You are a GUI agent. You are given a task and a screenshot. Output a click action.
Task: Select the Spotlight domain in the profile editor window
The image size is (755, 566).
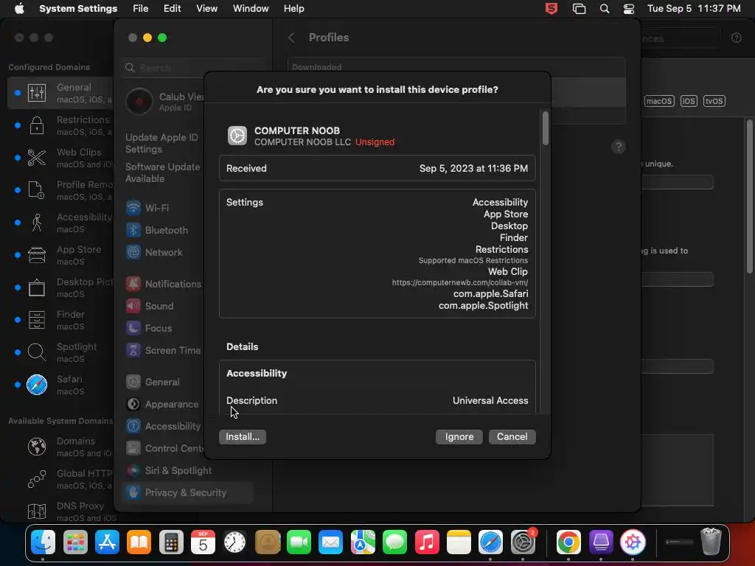pyautogui.click(x=60, y=352)
